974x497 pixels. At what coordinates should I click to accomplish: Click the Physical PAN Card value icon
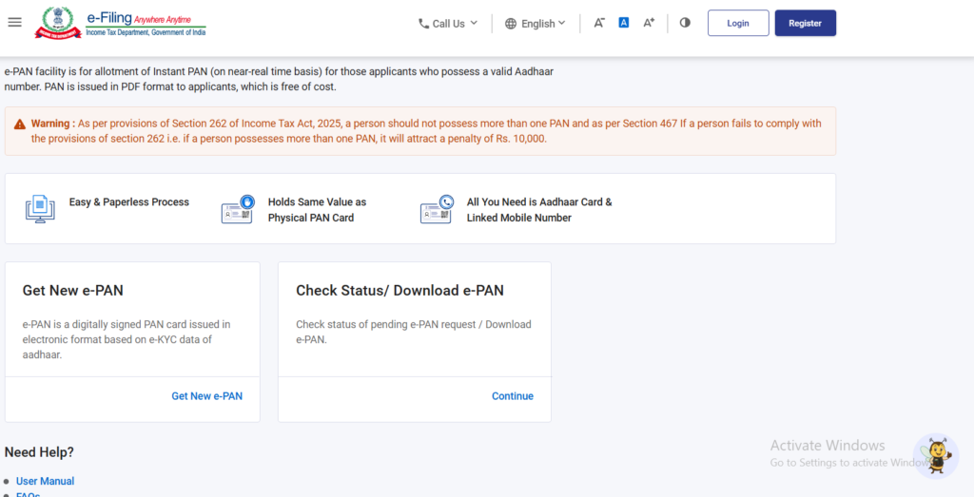click(x=238, y=209)
